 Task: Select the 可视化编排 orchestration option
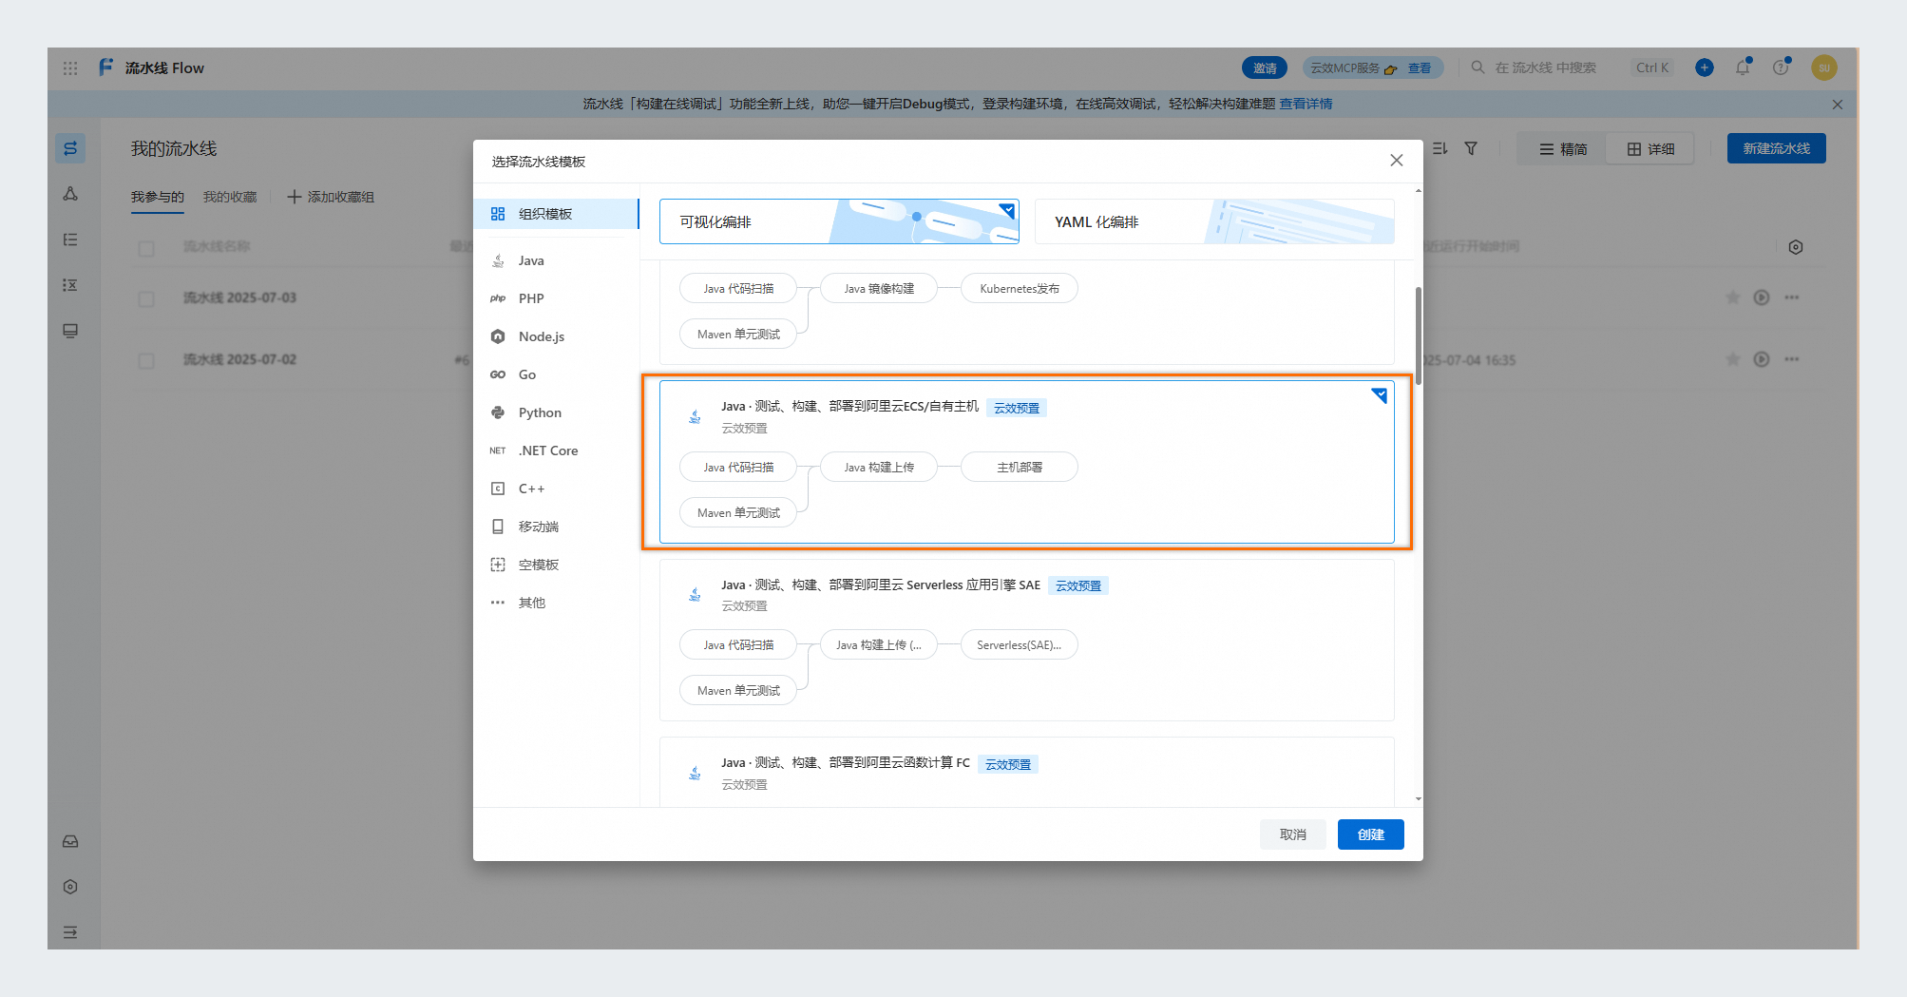[839, 221]
